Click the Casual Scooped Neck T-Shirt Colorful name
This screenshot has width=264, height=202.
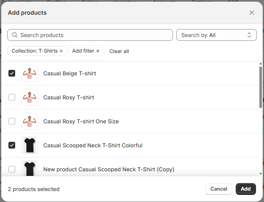click(93, 145)
